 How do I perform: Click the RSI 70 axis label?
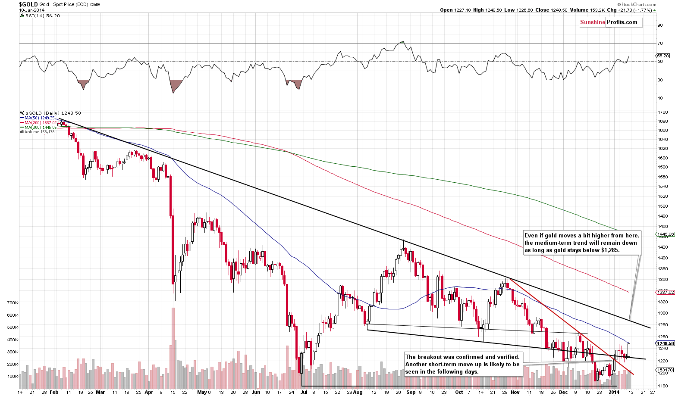point(660,44)
